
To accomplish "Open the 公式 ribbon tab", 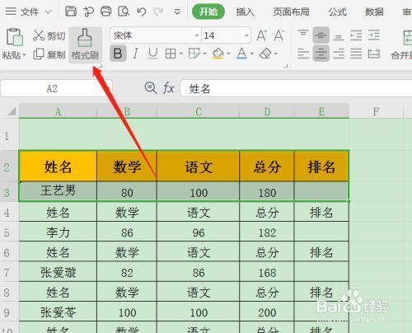I will (x=338, y=12).
